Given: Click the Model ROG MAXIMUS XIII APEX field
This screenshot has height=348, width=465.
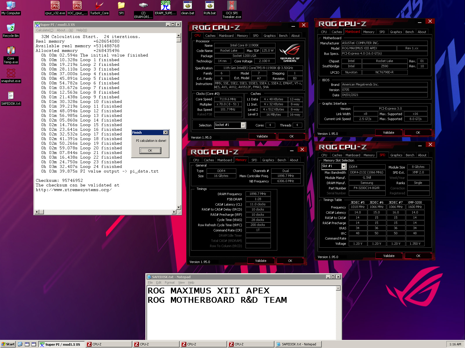Looking at the screenshot, I should [369, 48].
